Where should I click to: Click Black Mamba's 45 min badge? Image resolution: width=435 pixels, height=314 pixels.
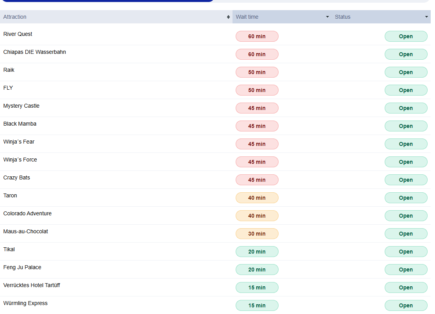point(257,126)
